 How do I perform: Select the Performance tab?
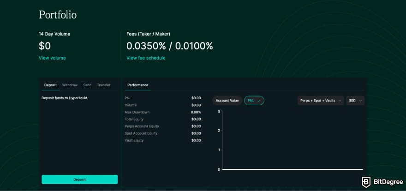pos(138,85)
